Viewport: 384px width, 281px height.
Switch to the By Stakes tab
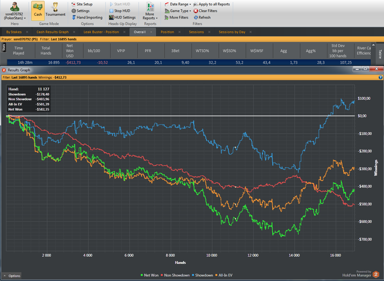click(x=14, y=32)
